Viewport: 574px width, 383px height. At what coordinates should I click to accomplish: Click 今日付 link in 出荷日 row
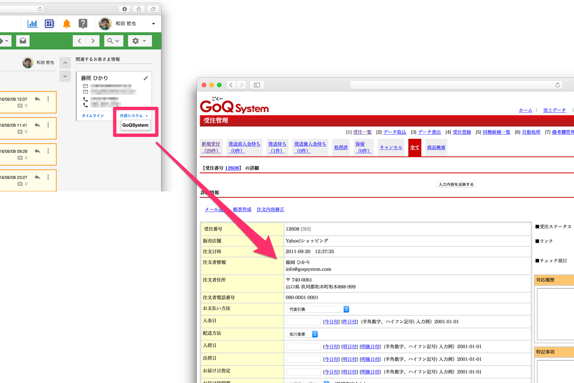[331, 359]
